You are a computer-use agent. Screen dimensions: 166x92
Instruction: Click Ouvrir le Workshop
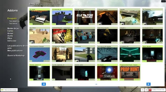click(16, 55)
